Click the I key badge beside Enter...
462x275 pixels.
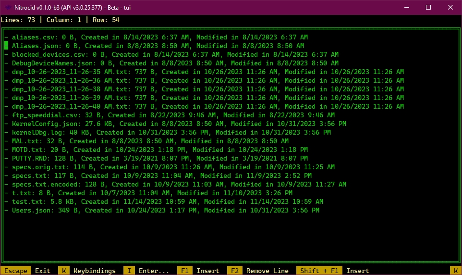click(129, 271)
